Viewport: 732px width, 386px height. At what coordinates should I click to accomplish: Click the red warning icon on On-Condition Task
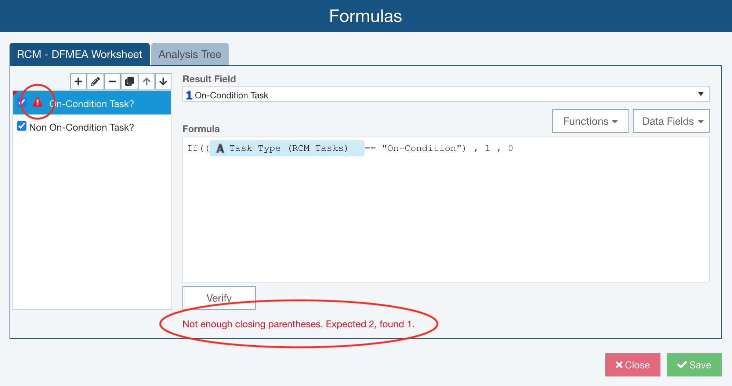(x=37, y=102)
